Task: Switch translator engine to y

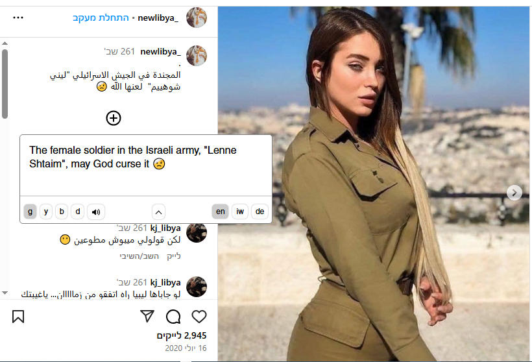Action: 46,211
